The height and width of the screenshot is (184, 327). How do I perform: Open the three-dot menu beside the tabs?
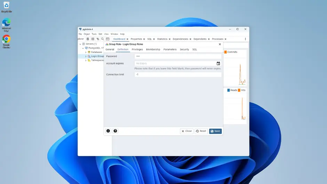245,39
